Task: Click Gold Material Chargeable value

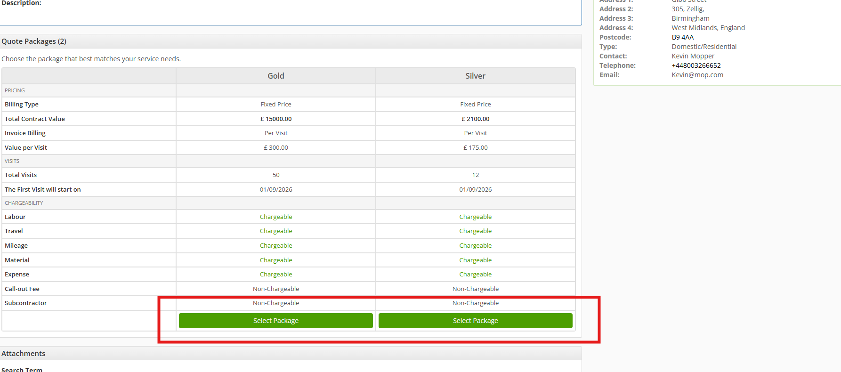Action: click(276, 260)
